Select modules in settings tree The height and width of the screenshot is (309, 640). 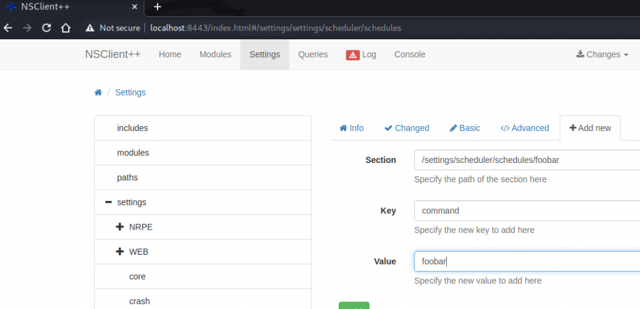point(203,153)
